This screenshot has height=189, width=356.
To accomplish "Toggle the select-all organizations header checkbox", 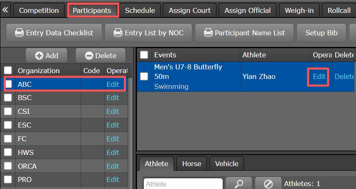I will point(8,70).
